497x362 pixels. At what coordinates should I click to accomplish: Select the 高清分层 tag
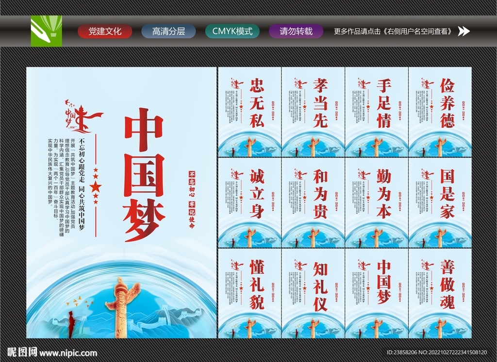168,31
